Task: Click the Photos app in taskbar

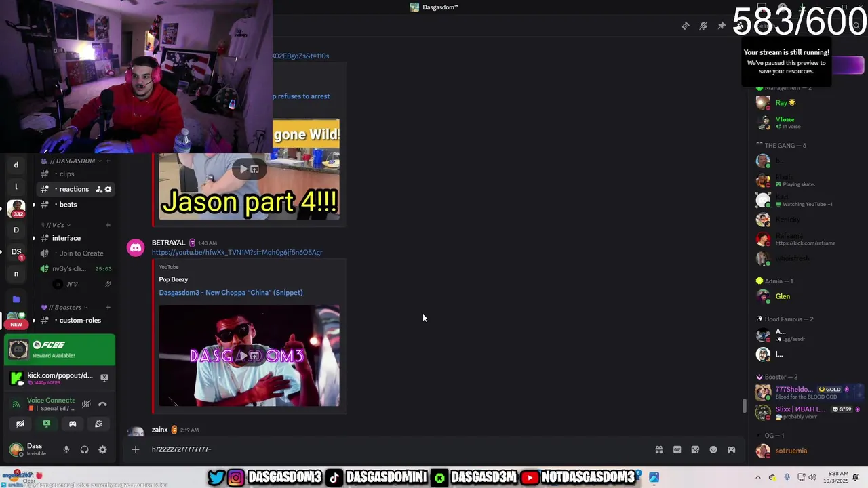Action: (x=654, y=477)
